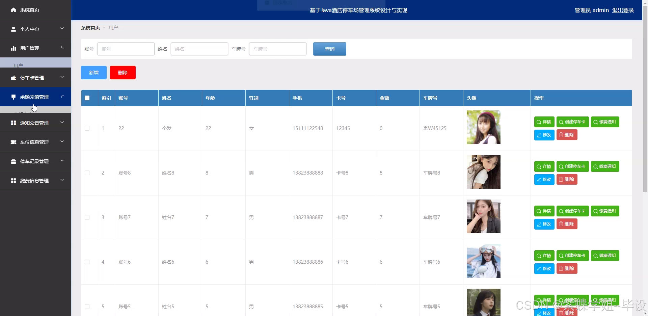The height and width of the screenshot is (316, 648).
Task: Expand the 停车卡管理 chevron
Action: click(62, 77)
